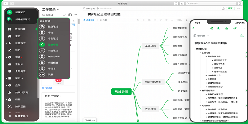Viewport: 248px width, 124px height.
Task: Click the export share icon left of 共享
Action: pos(223,8)
